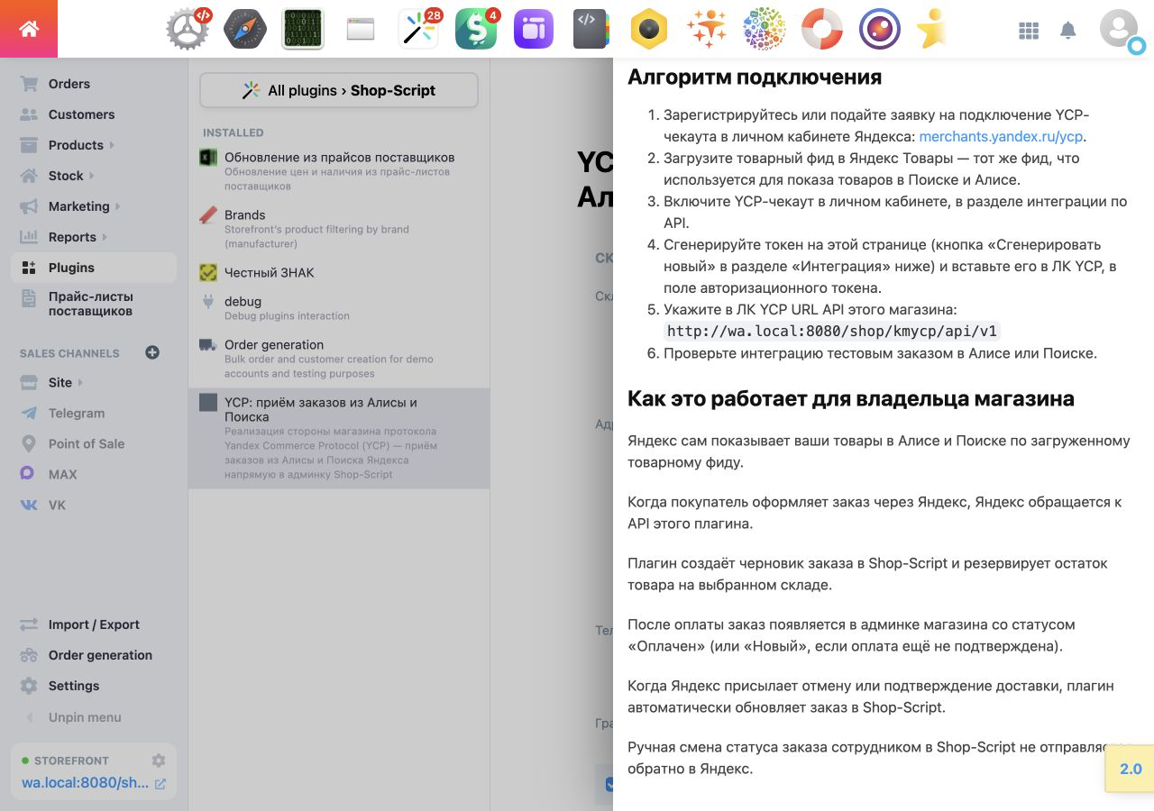Open the purple widgets app icon

(534, 29)
